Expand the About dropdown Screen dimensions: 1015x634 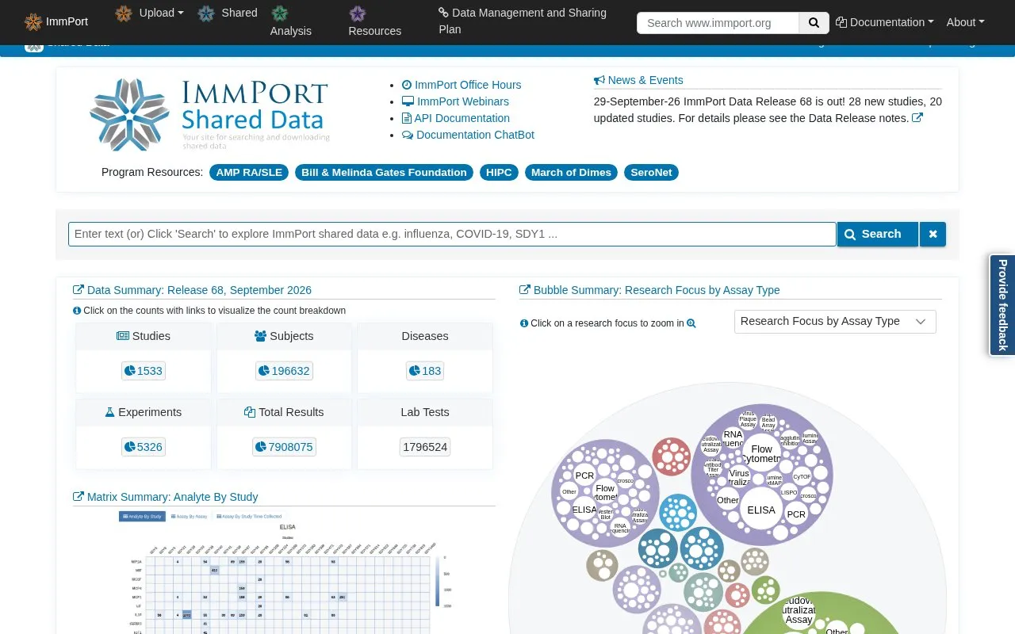click(965, 22)
